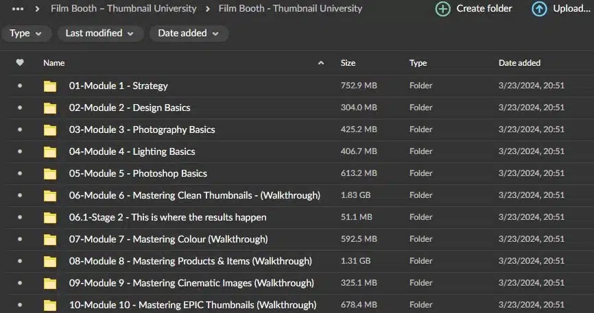594x313 pixels.
Task: Click folder icon of 02-Module 2 - Design Basics
Action: [50, 108]
